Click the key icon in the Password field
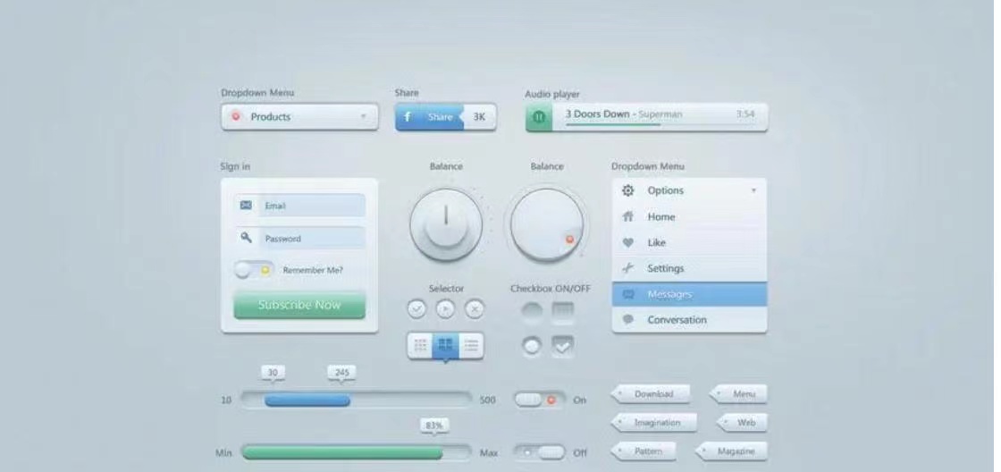 pyautogui.click(x=246, y=238)
